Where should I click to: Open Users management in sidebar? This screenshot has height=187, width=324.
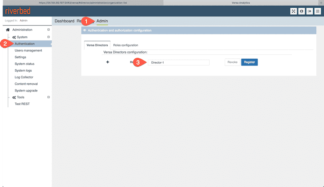click(28, 50)
